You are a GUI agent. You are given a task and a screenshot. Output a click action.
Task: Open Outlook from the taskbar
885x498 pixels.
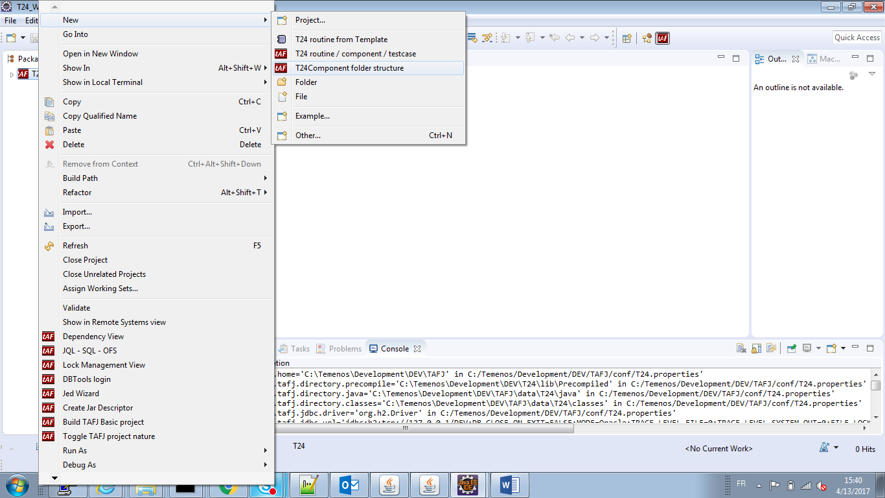pos(350,485)
